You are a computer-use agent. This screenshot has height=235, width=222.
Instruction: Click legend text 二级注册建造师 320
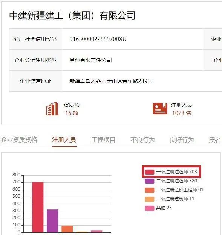[x=176, y=181]
